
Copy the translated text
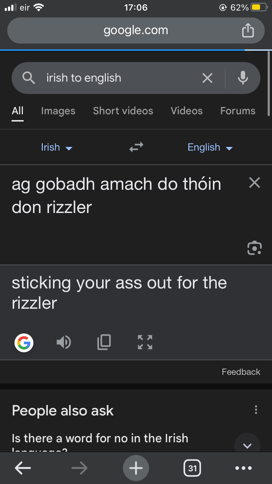(x=104, y=342)
